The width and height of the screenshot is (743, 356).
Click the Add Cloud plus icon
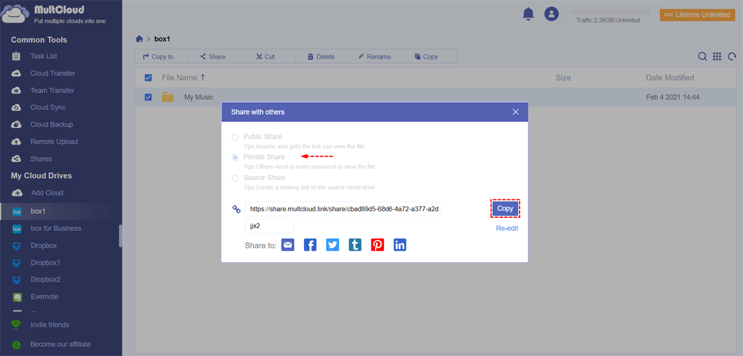(x=17, y=193)
